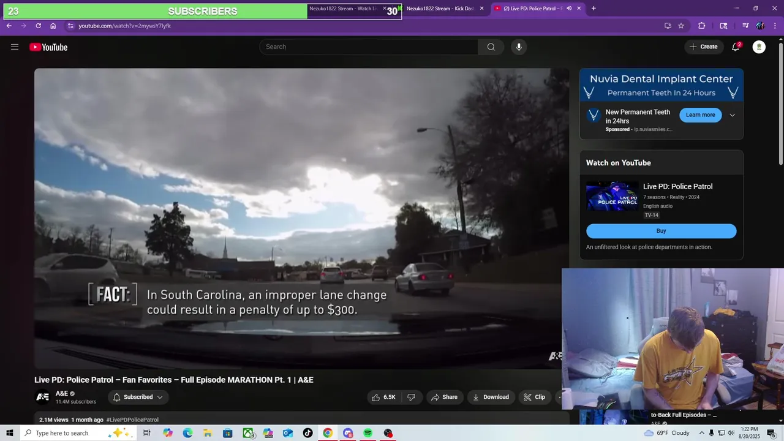Open YouTube notifications bell
Viewport: 784px width, 441px height.
(736, 47)
